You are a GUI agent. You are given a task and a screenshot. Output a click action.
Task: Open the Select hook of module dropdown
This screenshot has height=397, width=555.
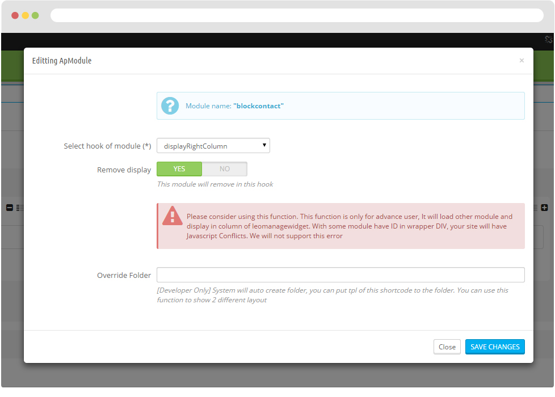[x=213, y=145]
